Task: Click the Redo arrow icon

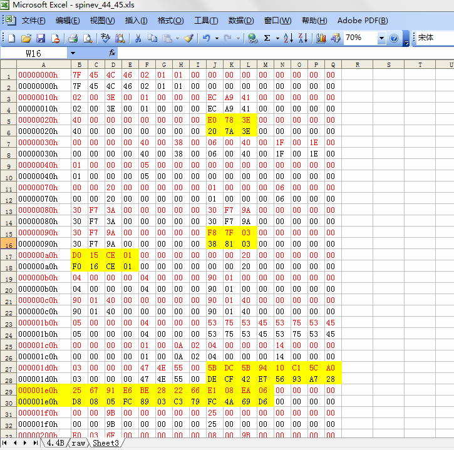Action: 228,38
